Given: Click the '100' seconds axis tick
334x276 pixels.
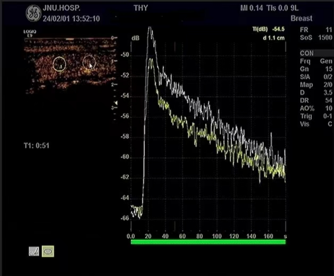Looking at the screenshot, I should 217,236.
